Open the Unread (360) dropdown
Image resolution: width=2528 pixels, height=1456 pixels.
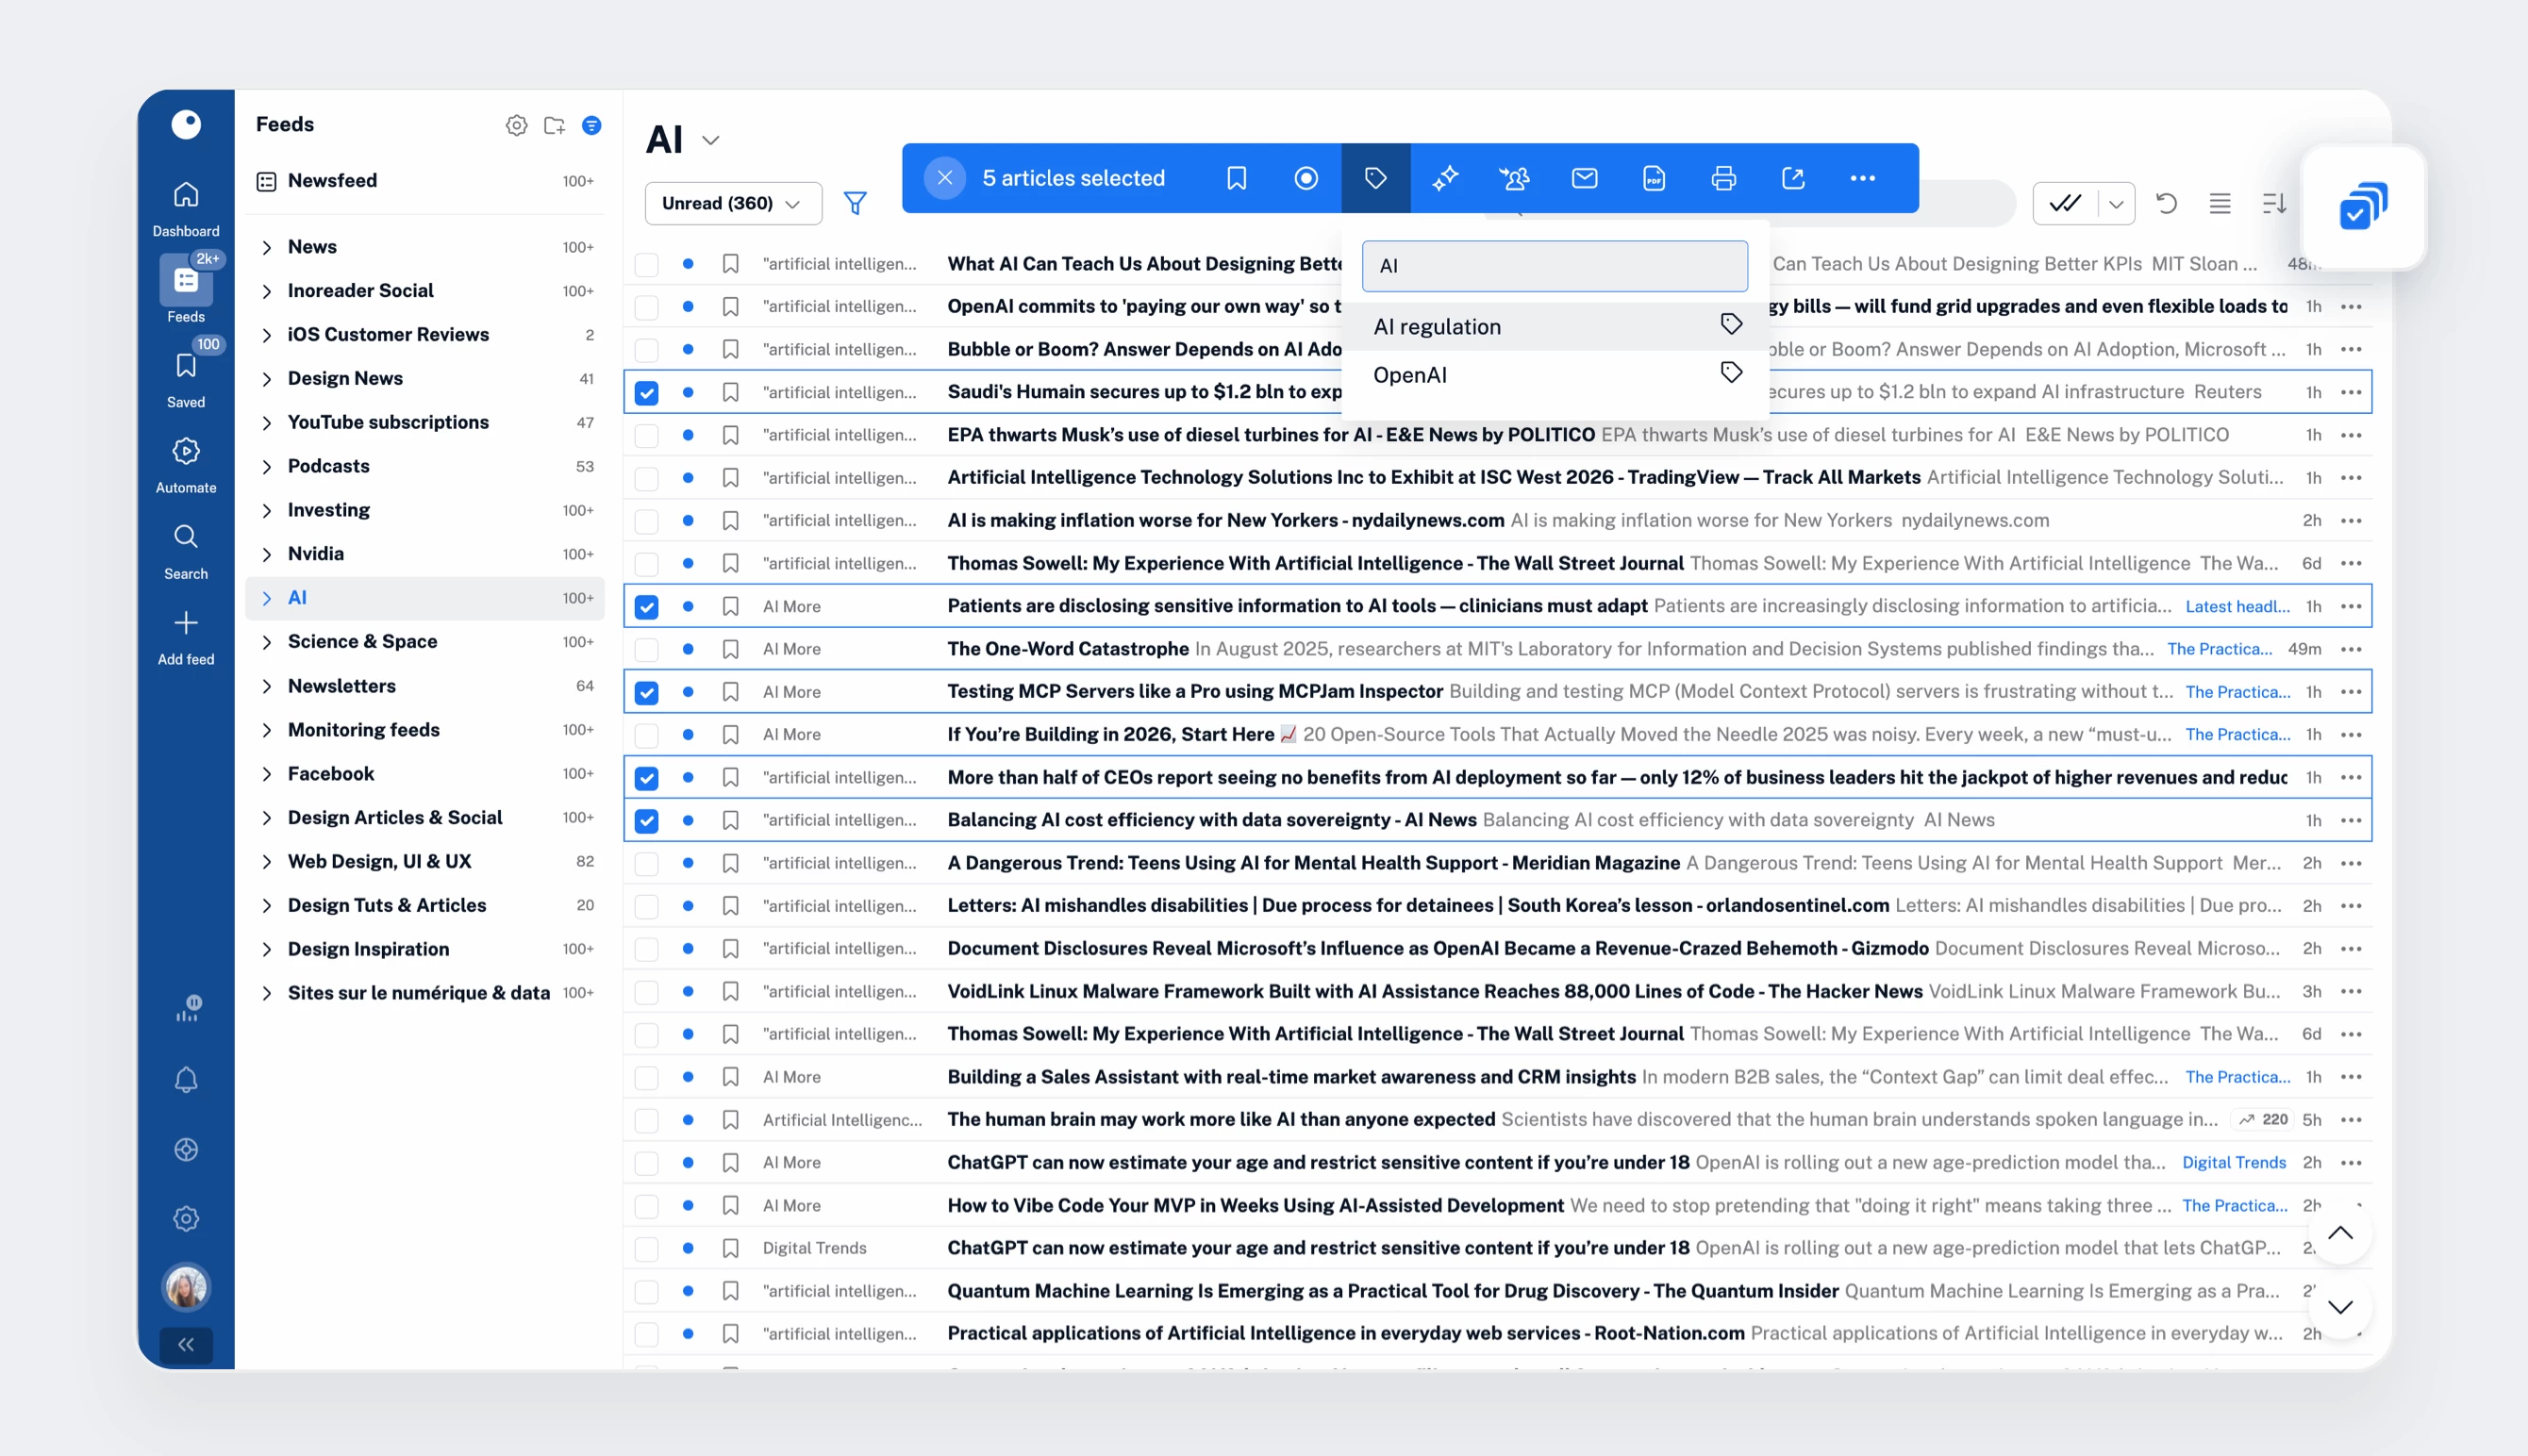732,203
